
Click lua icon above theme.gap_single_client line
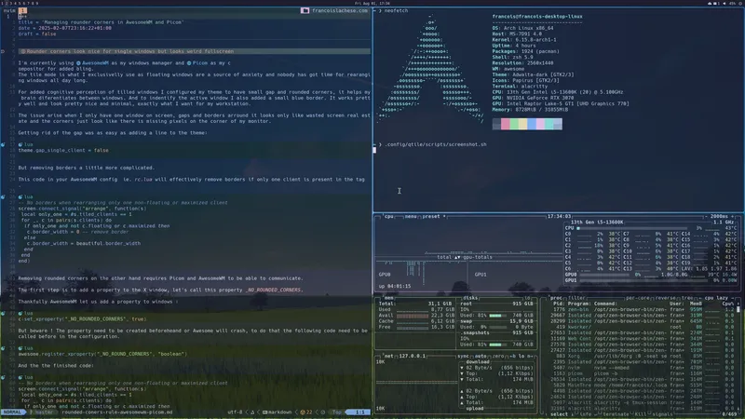click(20, 144)
